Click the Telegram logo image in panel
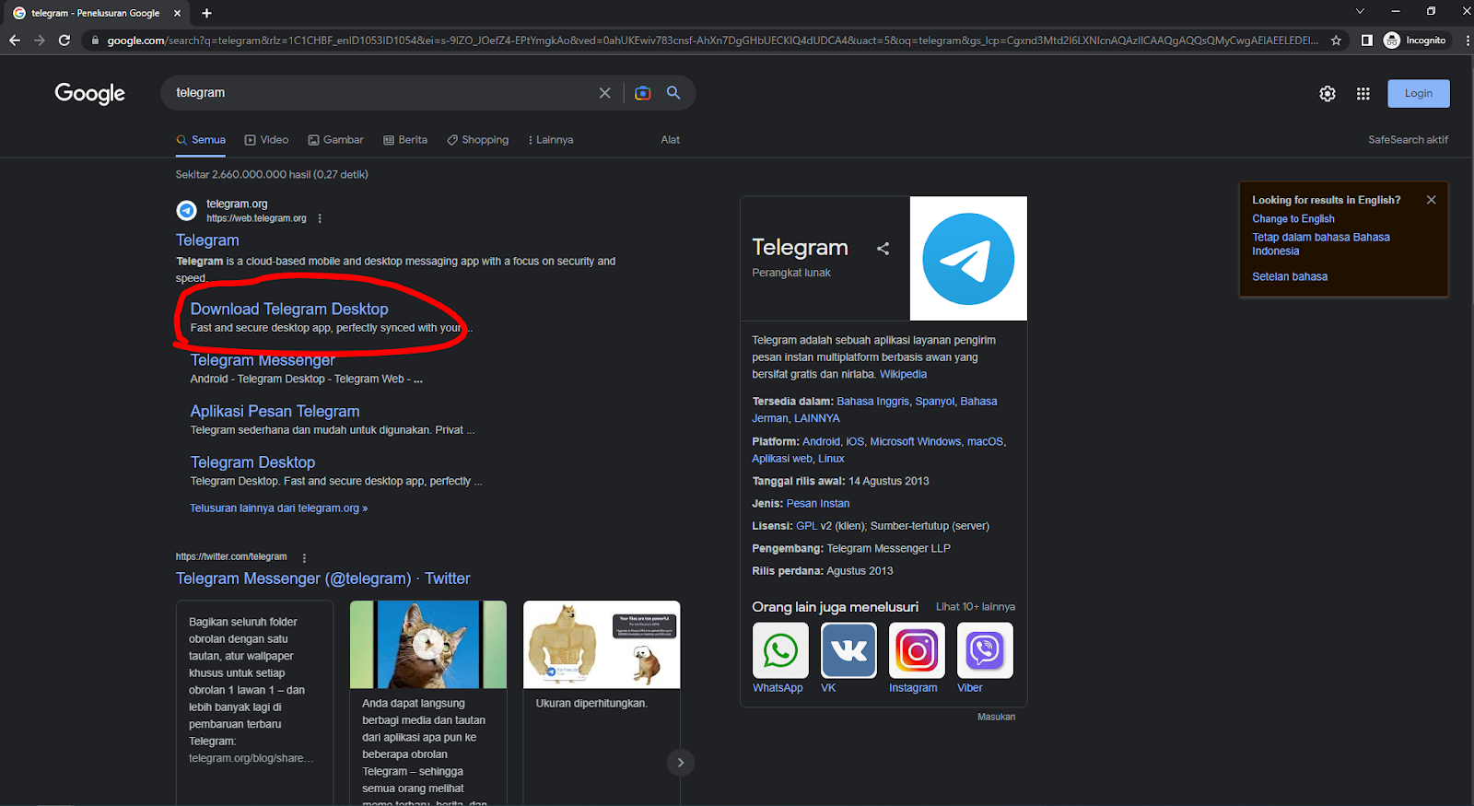 [968, 258]
